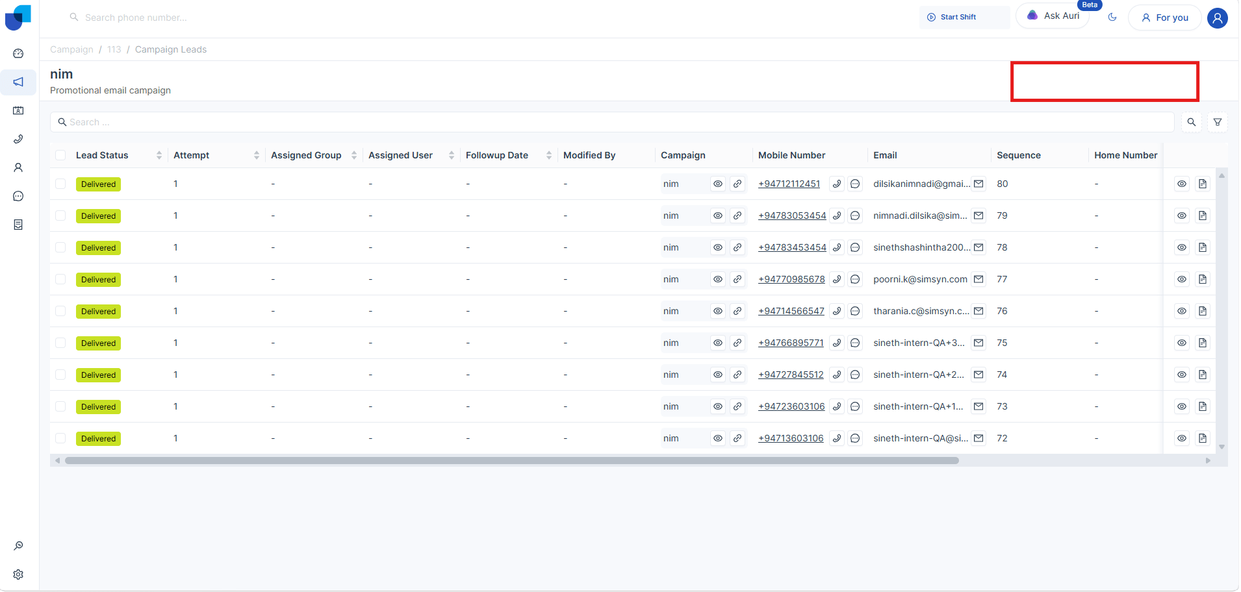The height and width of the screenshot is (592, 1241).
Task: Toggle dark mode moon icon
Action: 1112,18
